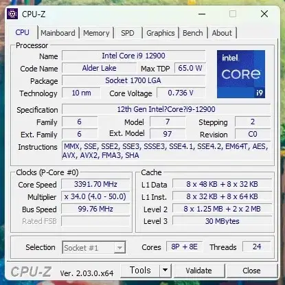This screenshot has width=285, height=285.
Task: Click the multiplier x 34.0 (4.0 - 50.0) value
Action: [95, 196]
